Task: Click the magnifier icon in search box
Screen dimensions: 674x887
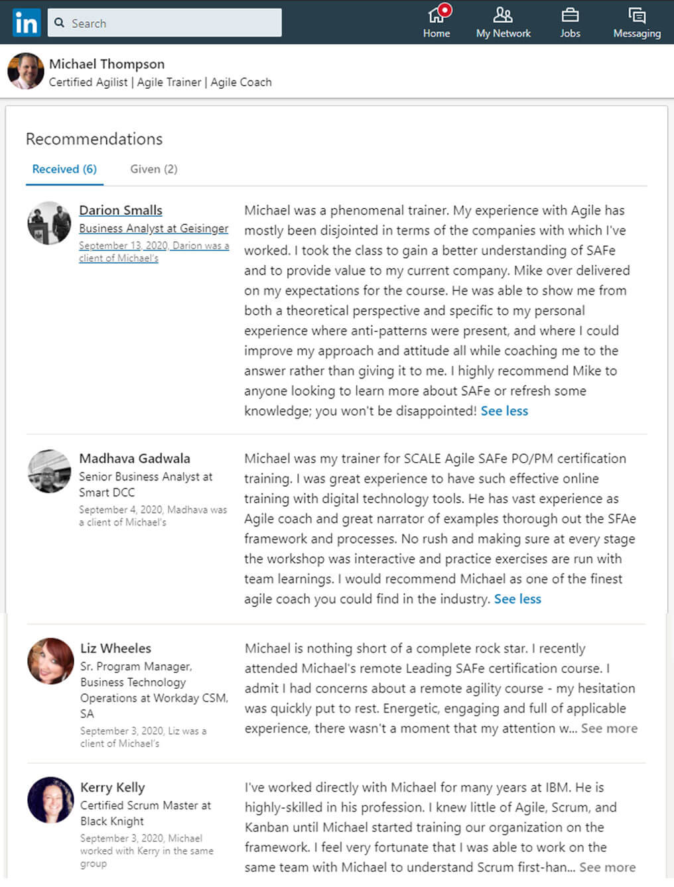Action: [x=60, y=23]
